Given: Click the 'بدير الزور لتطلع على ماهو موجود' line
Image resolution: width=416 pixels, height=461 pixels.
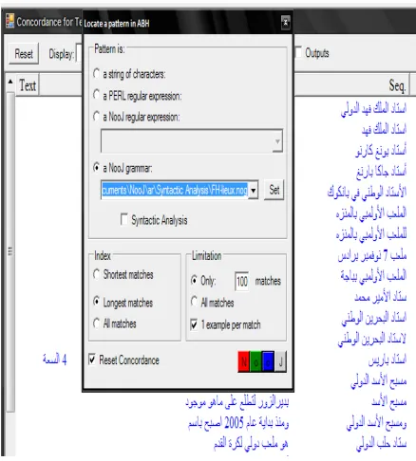Looking at the screenshot, I should (237, 402).
